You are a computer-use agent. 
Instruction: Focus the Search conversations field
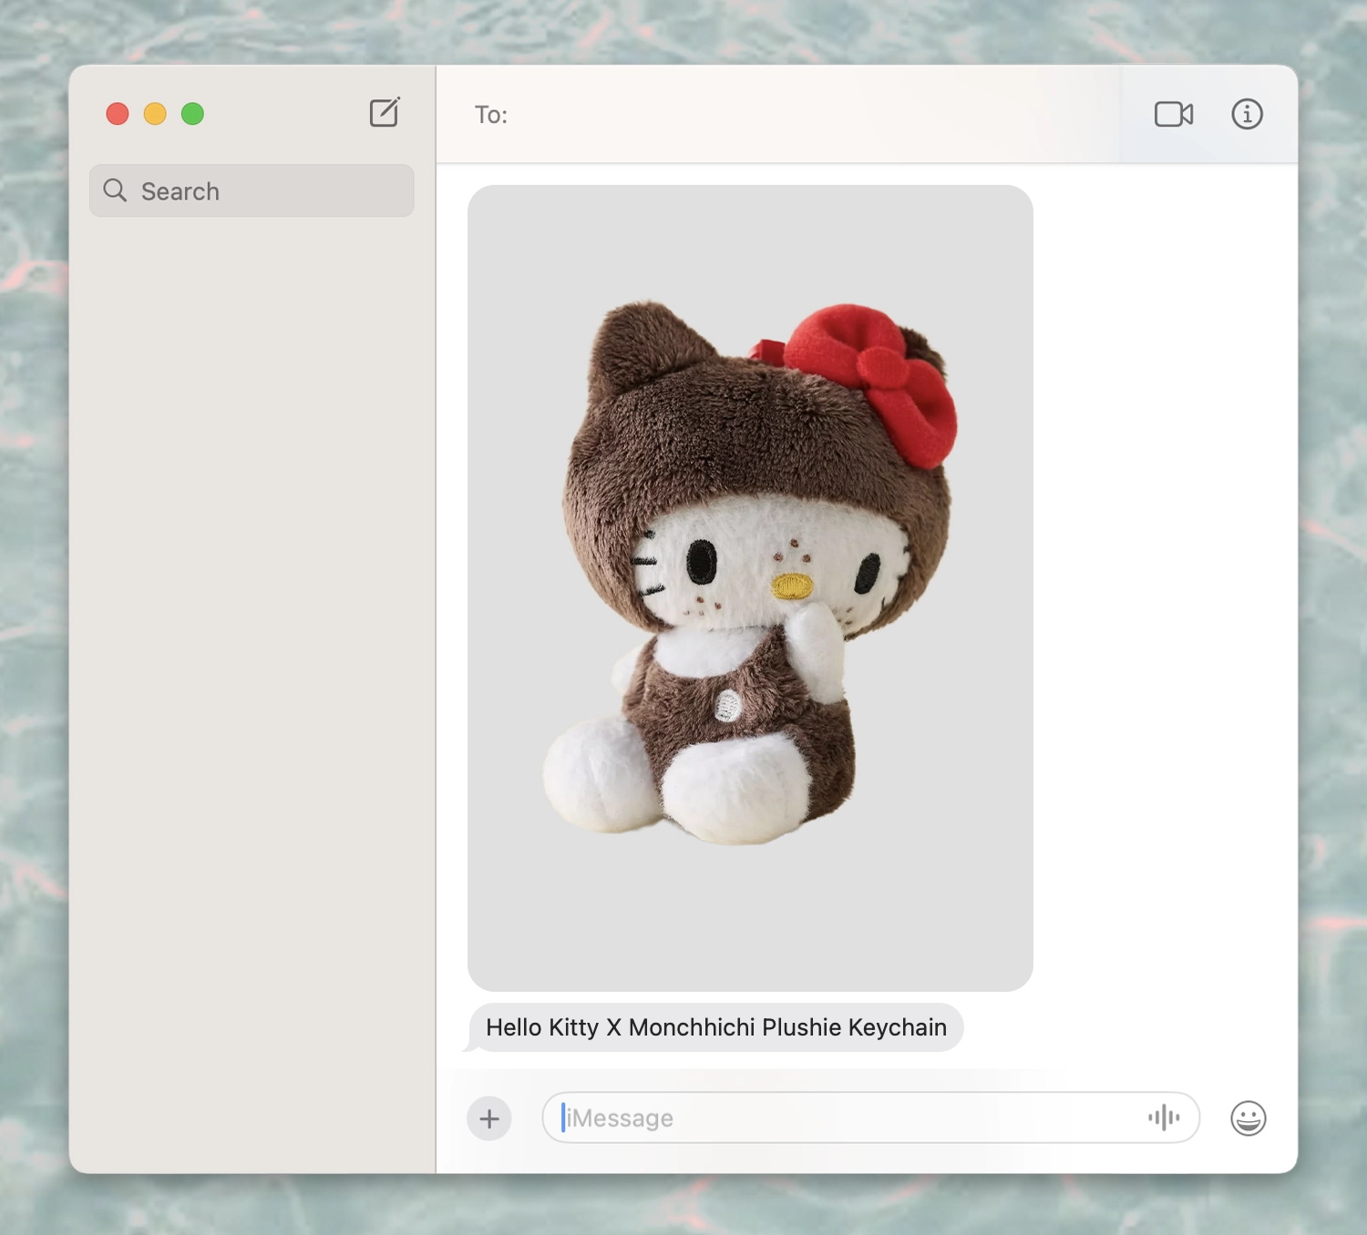[x=252, y=190]
